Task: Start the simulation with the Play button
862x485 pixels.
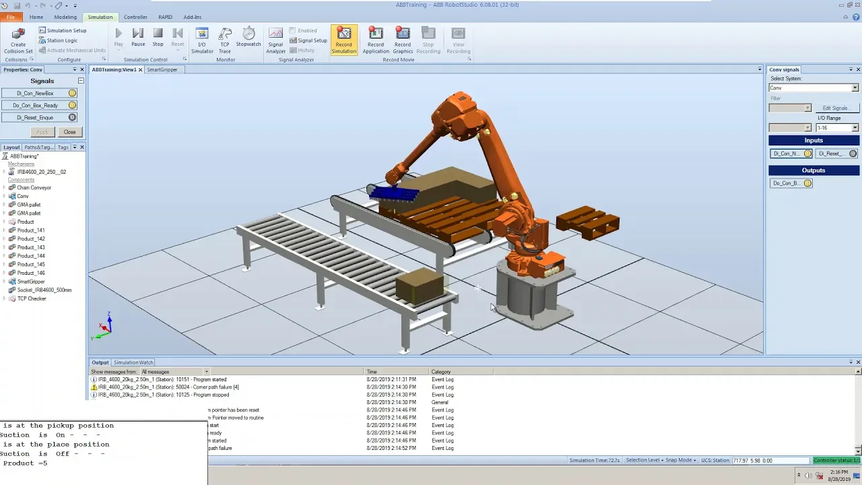Action: [x=119, y=37]
